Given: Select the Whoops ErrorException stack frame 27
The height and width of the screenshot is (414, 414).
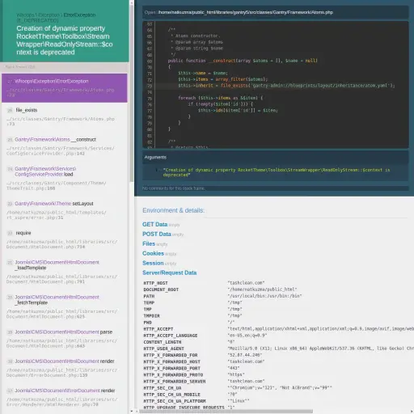Looking at the screenshot, I should (65, 88).
